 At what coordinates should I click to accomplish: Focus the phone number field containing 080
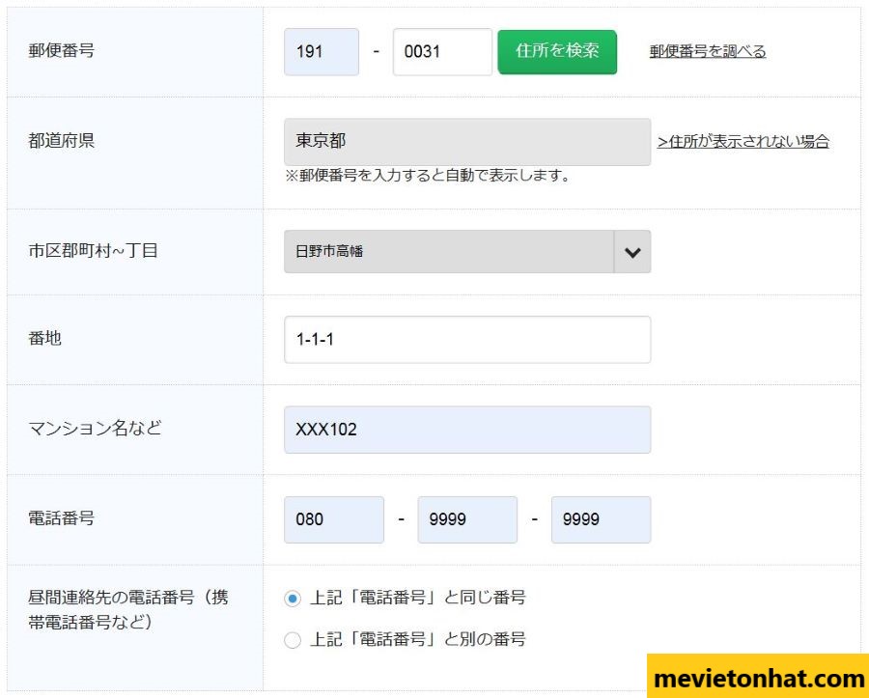[333, 519]
